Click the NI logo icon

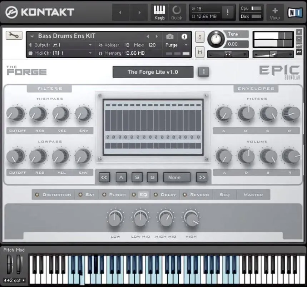295,13
